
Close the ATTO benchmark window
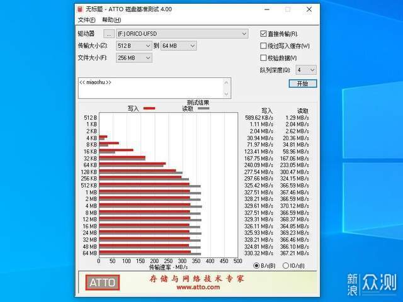click(x=309, y=9)
